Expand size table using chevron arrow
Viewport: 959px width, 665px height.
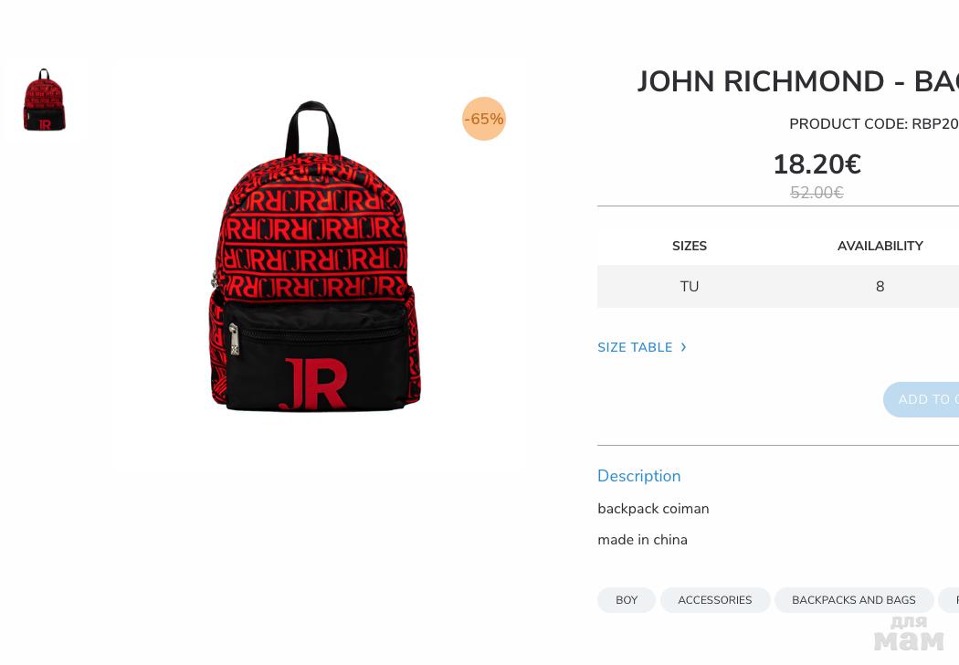[x=684, y=347]
